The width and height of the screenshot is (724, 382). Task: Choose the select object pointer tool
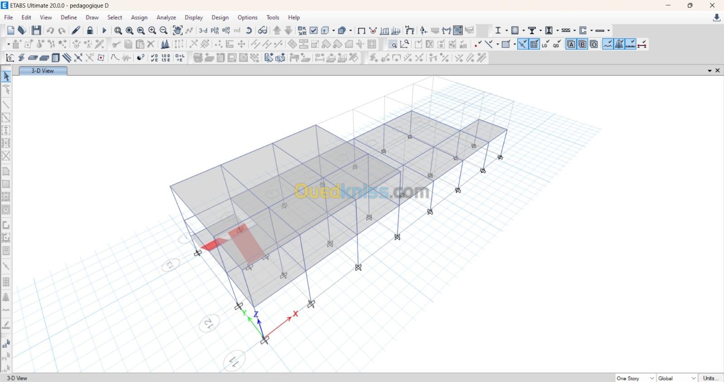pos(6,76)
